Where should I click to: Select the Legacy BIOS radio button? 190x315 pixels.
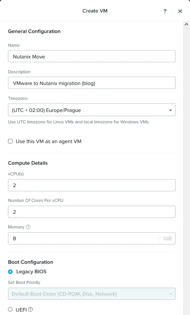click(x=10, y=272)
